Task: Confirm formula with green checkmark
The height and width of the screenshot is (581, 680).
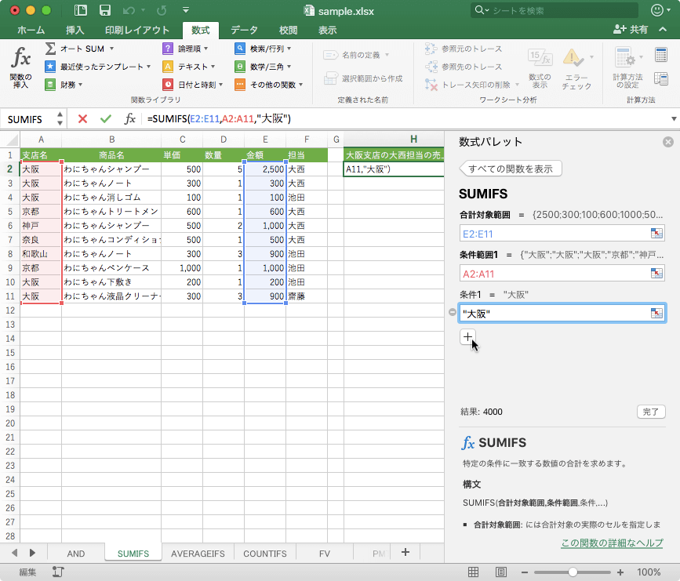Action: click(x=105, y=118)
